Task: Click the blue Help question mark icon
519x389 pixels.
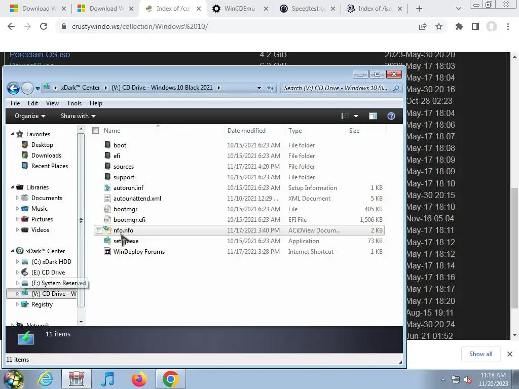Action: [391, 116]
